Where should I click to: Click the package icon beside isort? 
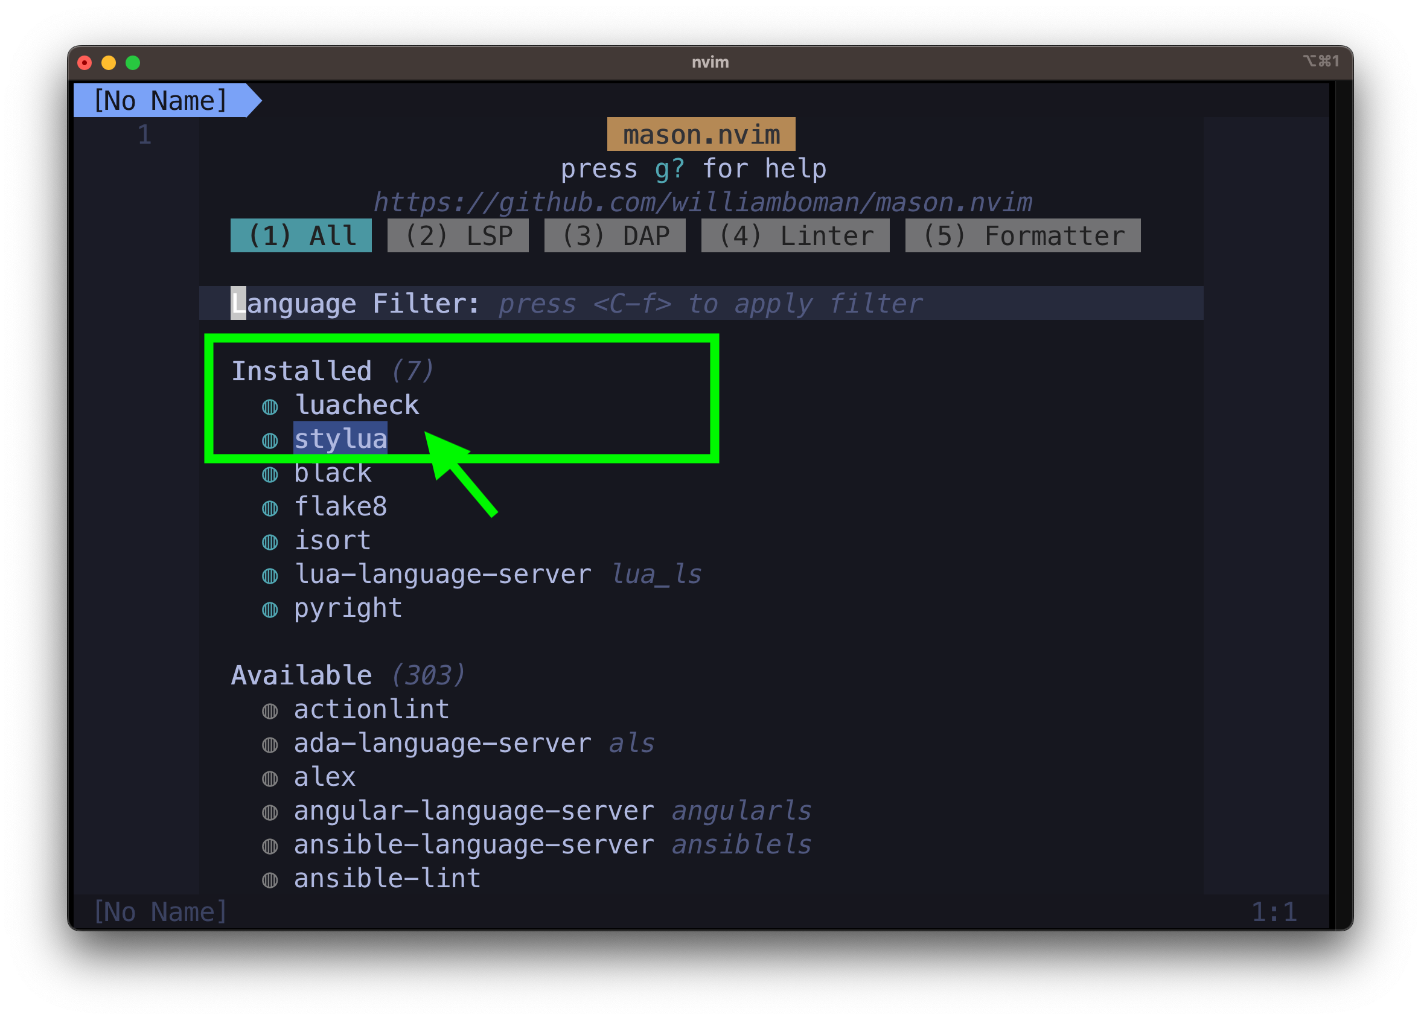[269, 543]
